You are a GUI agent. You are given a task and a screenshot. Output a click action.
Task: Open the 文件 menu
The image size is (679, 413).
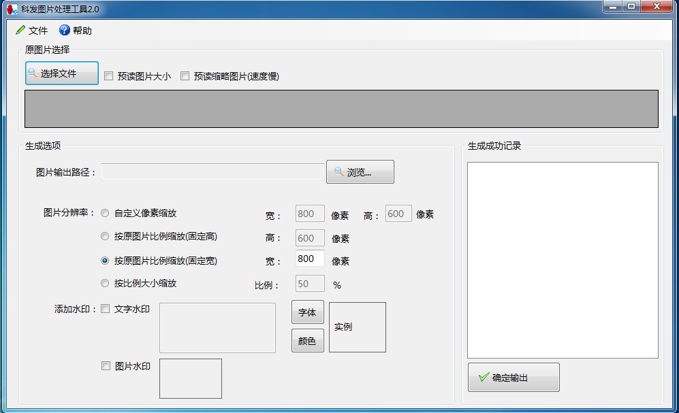37,31
